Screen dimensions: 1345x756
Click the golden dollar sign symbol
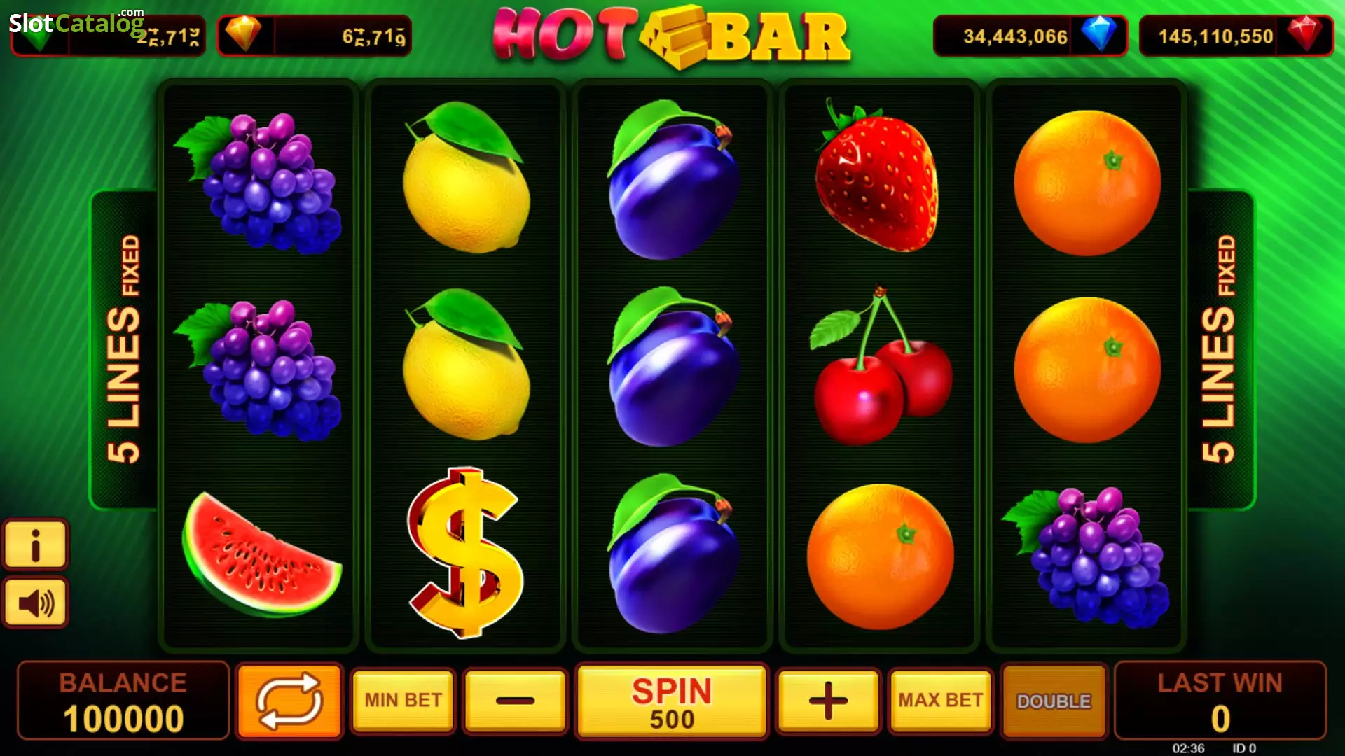coord(464,553)
